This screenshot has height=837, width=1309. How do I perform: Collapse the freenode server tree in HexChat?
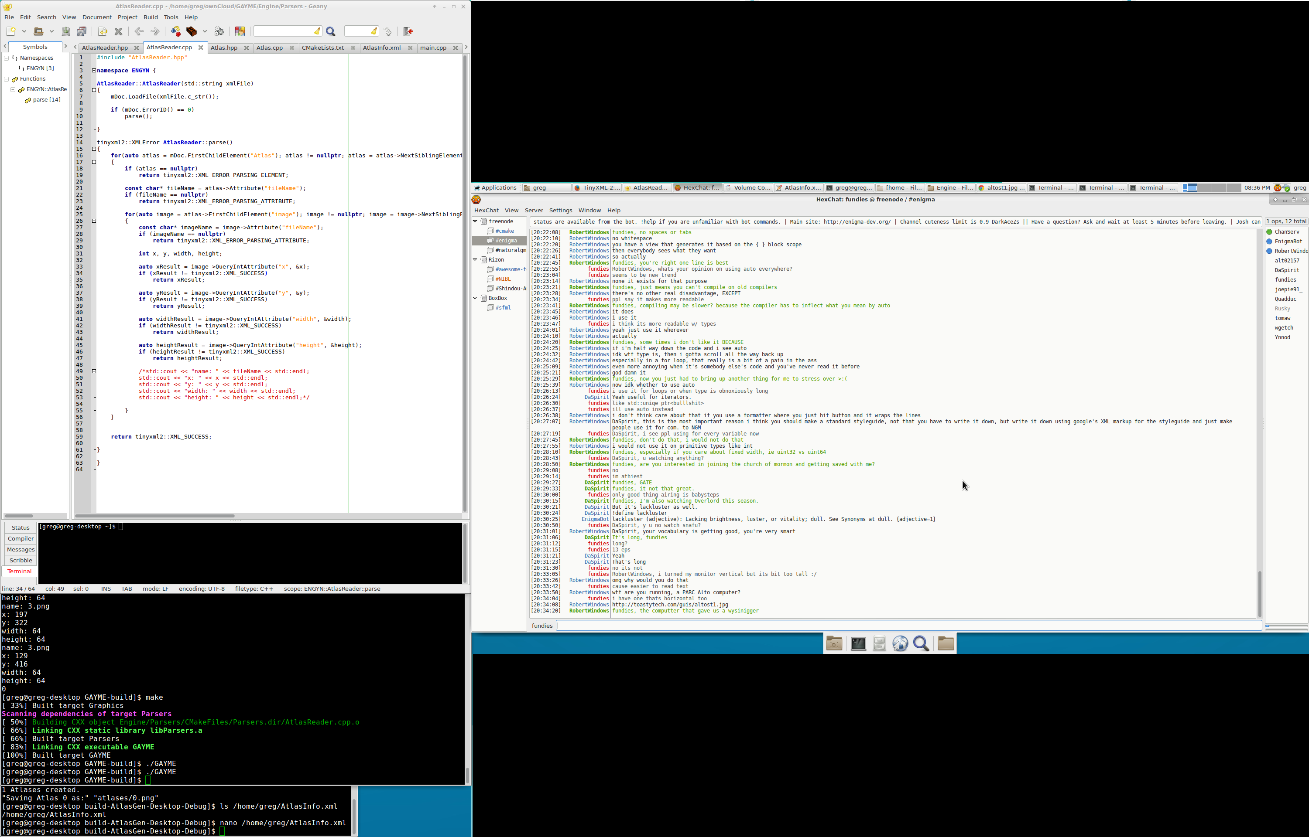(475, 221)
